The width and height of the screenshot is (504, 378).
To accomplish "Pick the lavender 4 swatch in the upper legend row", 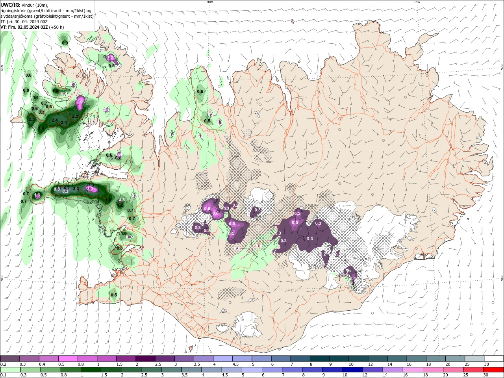I will tap(223, 359).
